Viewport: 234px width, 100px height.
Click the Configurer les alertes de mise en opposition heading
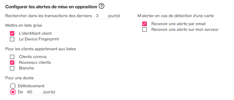pos(51,7)
